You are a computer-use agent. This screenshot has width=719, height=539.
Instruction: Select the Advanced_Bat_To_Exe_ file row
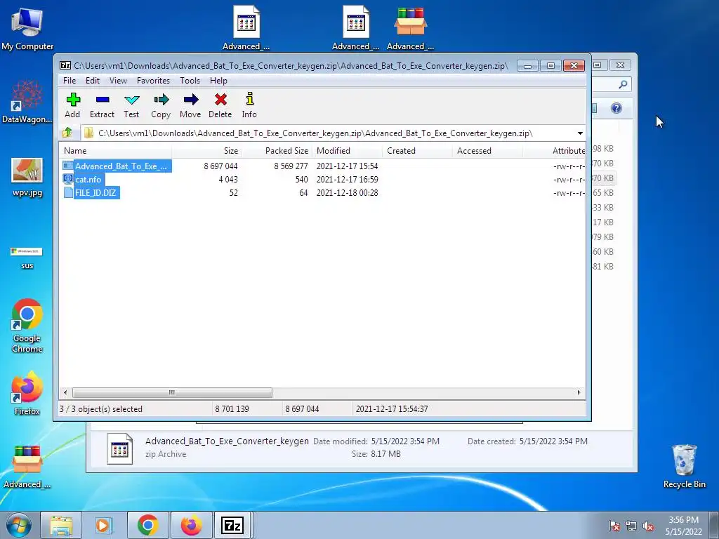click(323, 166)
